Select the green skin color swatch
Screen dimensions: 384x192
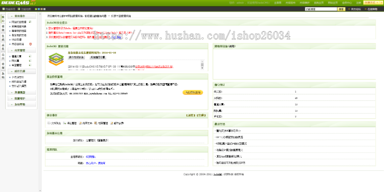(36, 9)
